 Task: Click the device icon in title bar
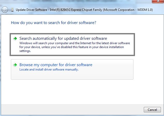pos(12,10)
